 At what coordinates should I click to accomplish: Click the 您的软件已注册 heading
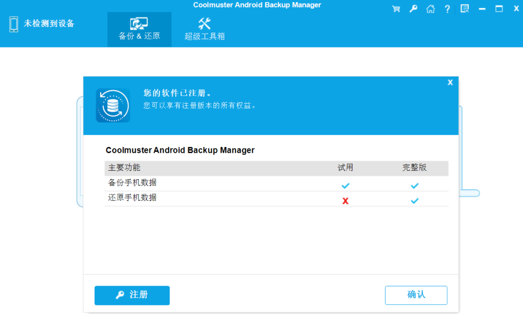(177, 93)
